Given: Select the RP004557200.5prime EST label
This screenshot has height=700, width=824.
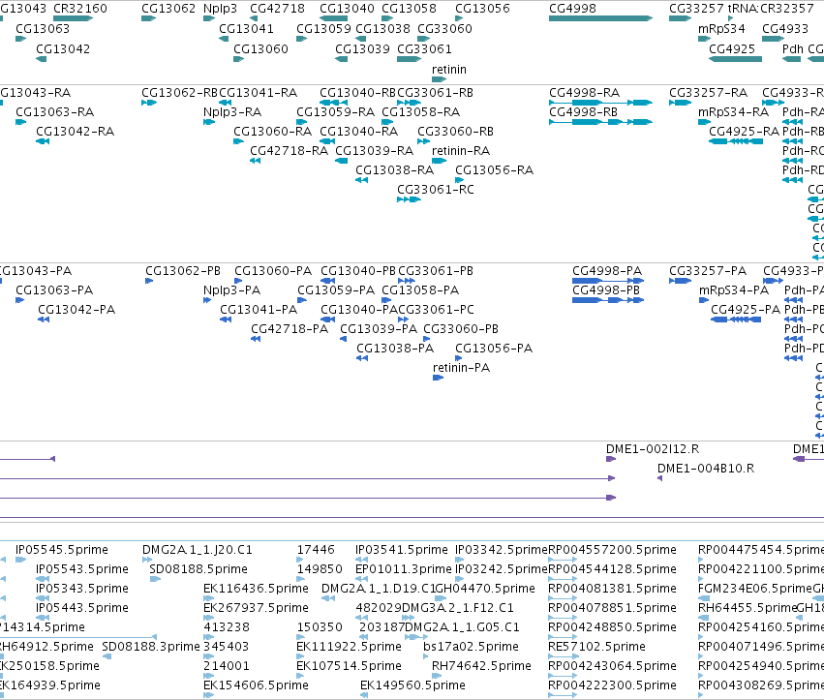Looking at the screenshot, I should [612, 550].
